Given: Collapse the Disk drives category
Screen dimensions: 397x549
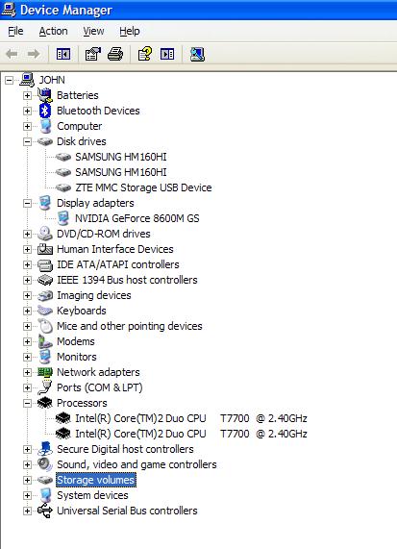Looking at the screenshot, I should pos(27,141).
